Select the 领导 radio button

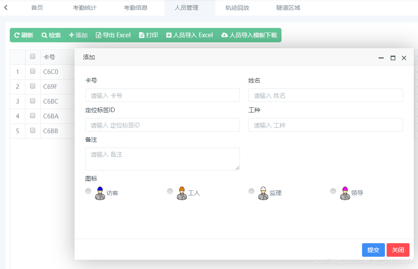[333, 191]
